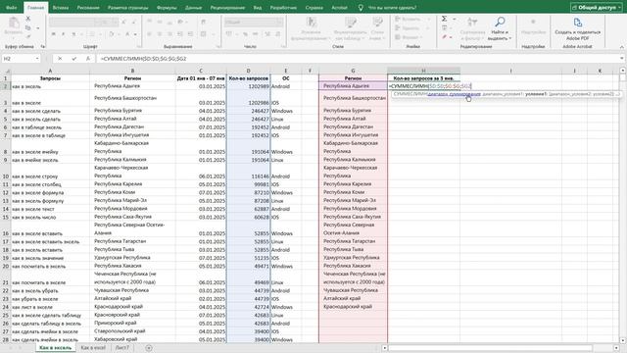Viewport: 627px width, 353px height.
Task: Click Format cells button
Action: 408,37
